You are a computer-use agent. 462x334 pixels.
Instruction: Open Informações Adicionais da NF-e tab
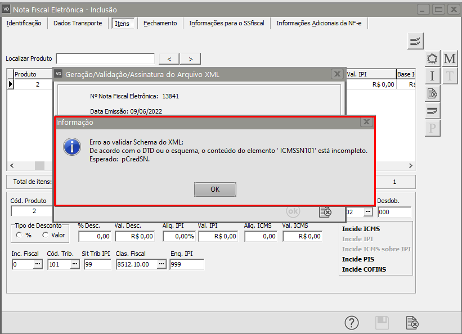point(319,23)
